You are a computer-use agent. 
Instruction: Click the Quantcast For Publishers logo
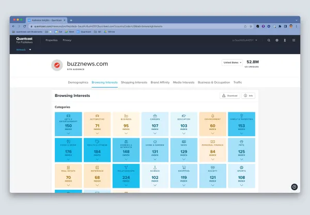click(x=24, y=40)
